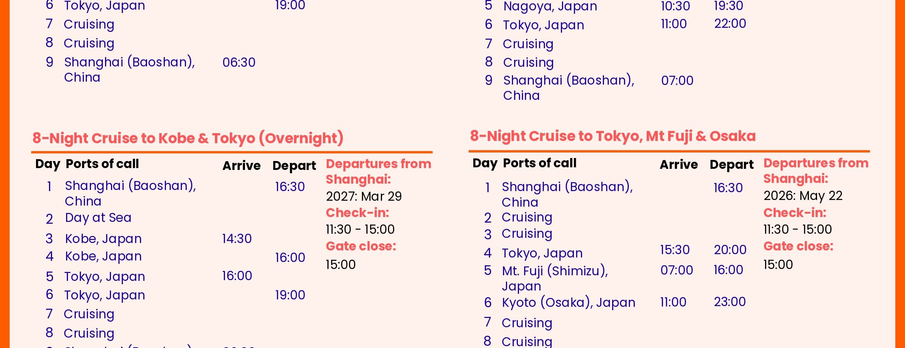905x348 pixels.
Task: Click "Check-in:" label below the Mar 29 departure
Action: pos(357,213)
